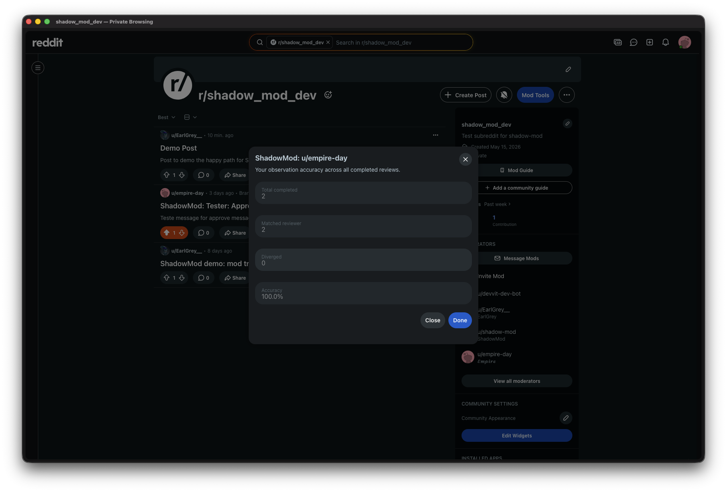
Task: Open Mod Tools
Action: pos(535,95)
